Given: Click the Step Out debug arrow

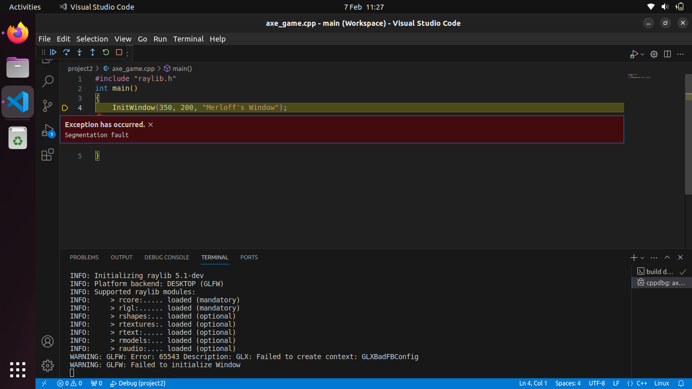Looking at the screenshot, I should 93,52.
